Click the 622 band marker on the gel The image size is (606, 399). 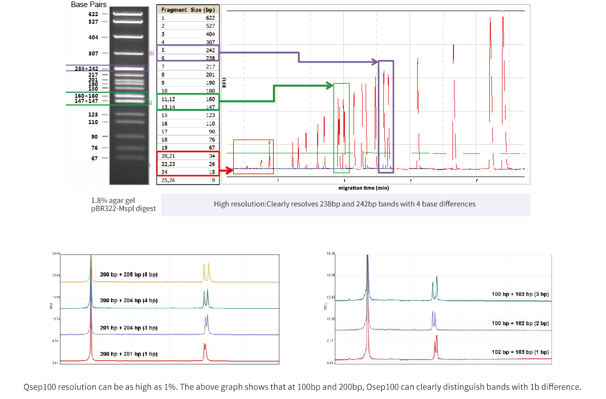click(93, 14)
